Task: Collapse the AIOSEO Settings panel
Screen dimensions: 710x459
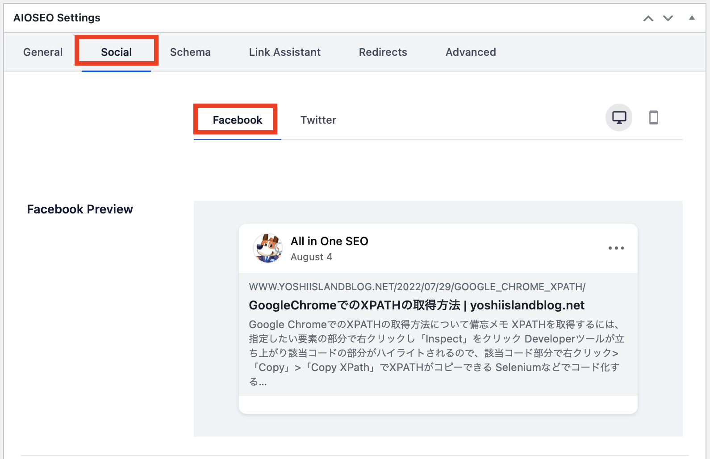Action: [x=692, y=18]
